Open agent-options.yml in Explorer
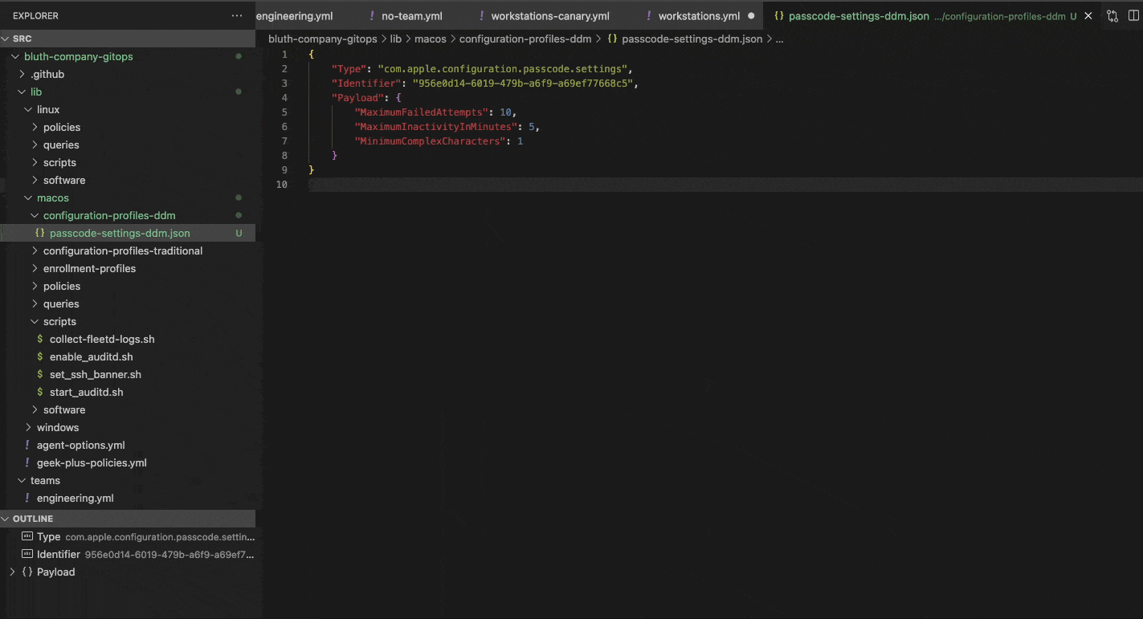This screenshot has height=619, width=1143. [x=81, y=445]
